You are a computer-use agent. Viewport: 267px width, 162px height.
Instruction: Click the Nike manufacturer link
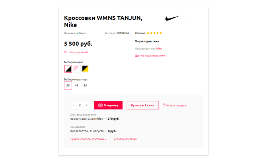coord(159,49)
